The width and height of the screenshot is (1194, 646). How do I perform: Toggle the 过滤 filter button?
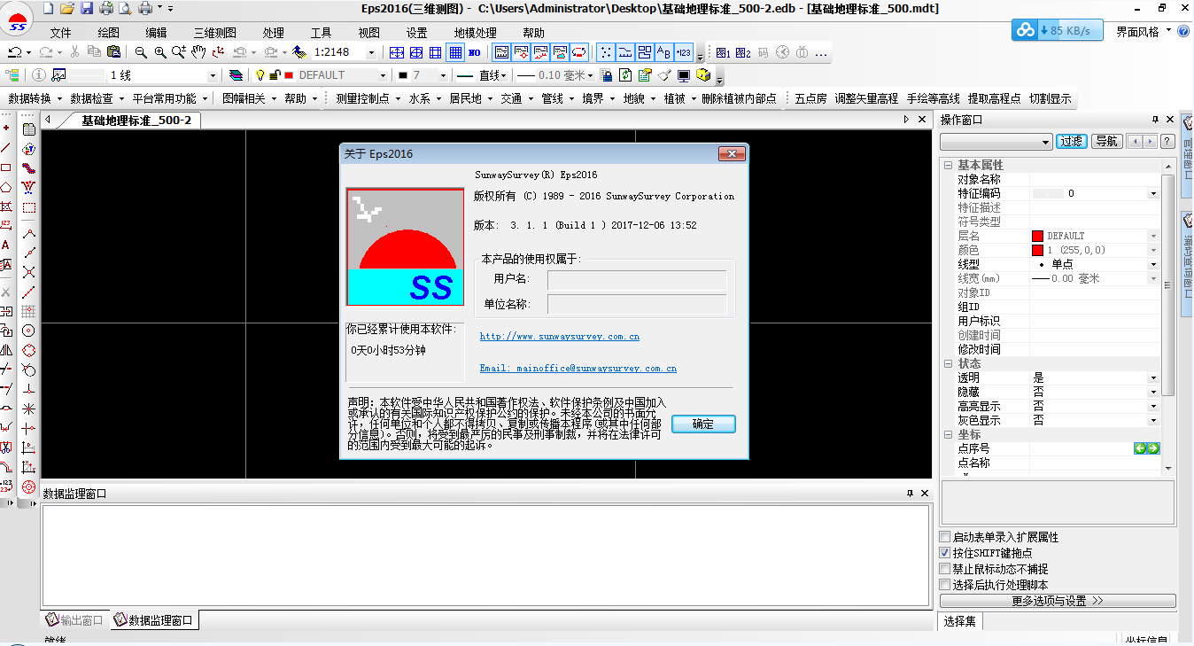point(1072,142)
